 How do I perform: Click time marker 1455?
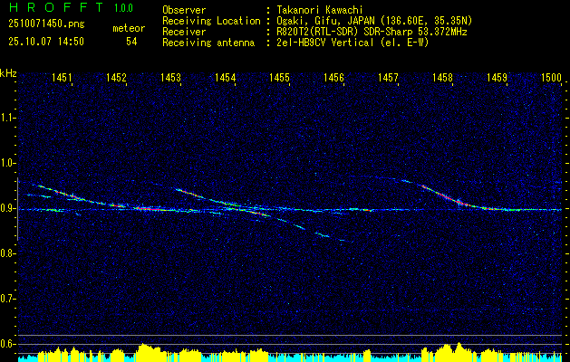click(279, 77)
